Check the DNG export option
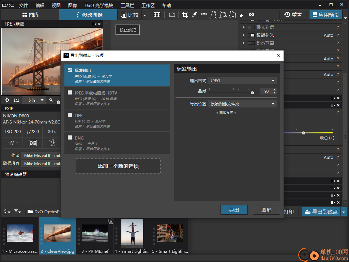The height and width of the screenshot is (262, 349). click(70, 137)
